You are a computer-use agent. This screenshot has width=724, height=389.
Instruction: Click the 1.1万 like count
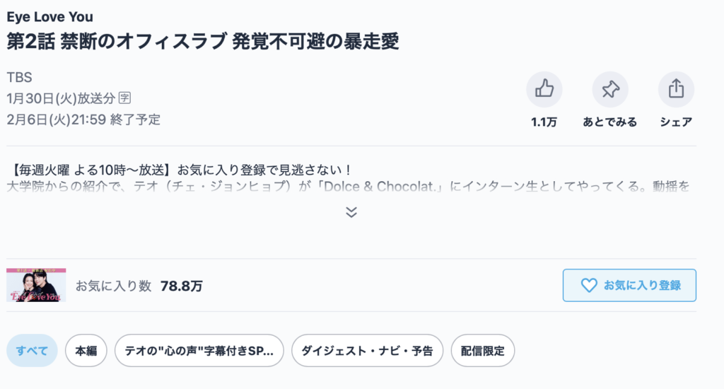544,122
